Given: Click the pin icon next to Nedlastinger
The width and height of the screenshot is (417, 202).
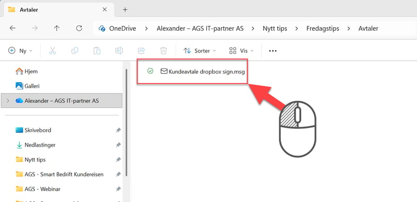Looking at the screenshot, I should pos(118,145).
